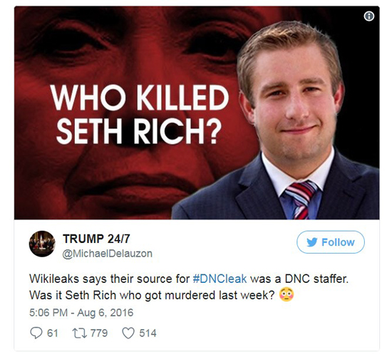The image size is (392, 357).
Task: Open the 5:06 PM timestamp link
Action: tap(48, 313)
